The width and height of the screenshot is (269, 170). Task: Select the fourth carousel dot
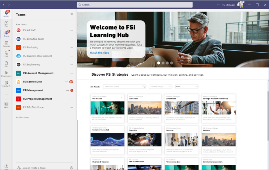tap(171, 63)
